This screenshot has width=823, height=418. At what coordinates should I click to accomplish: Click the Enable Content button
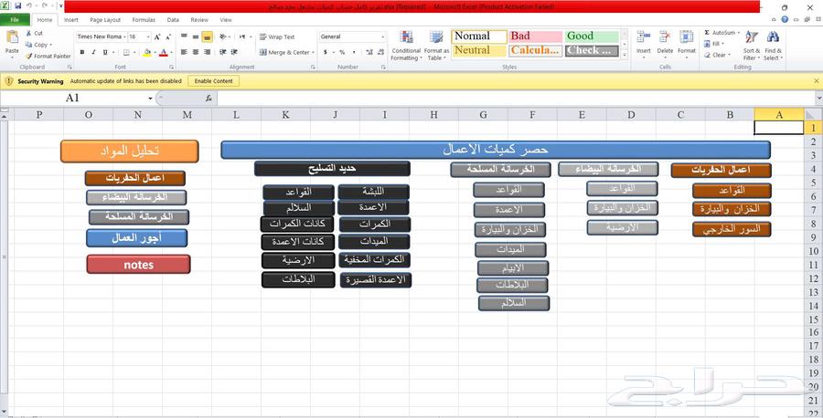click(213, 81)
